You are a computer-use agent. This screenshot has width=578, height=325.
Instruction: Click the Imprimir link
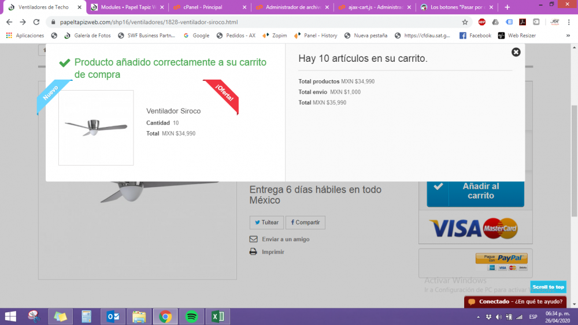(x=273, y=252)
